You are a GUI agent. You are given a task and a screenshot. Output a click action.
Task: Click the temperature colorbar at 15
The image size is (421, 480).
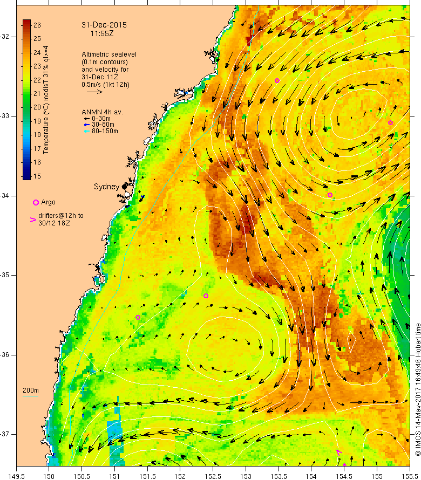click(26, 176)
